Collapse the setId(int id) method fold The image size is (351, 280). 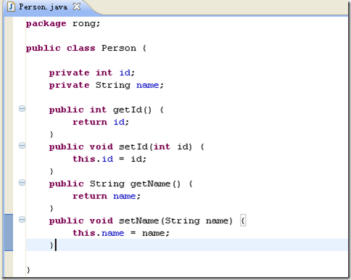22,146
